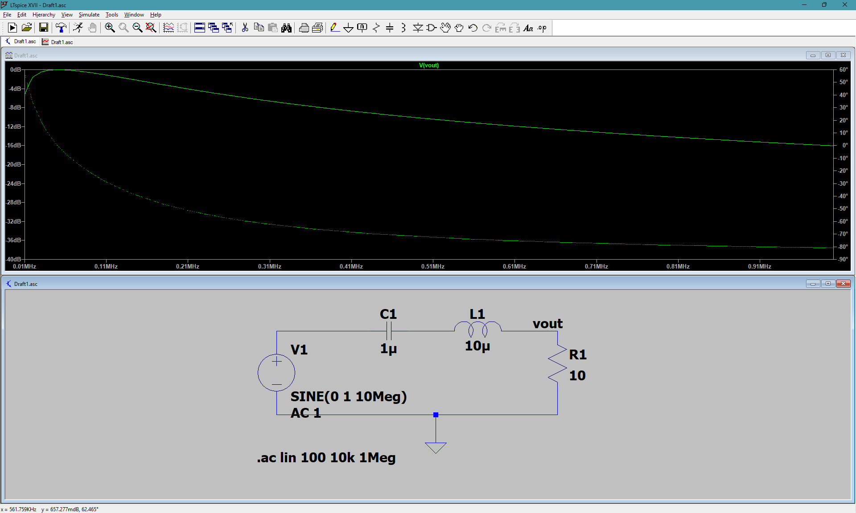Viewport: 856px width, 513px height.
Task: Open the View menu
Action: [67, 15]
